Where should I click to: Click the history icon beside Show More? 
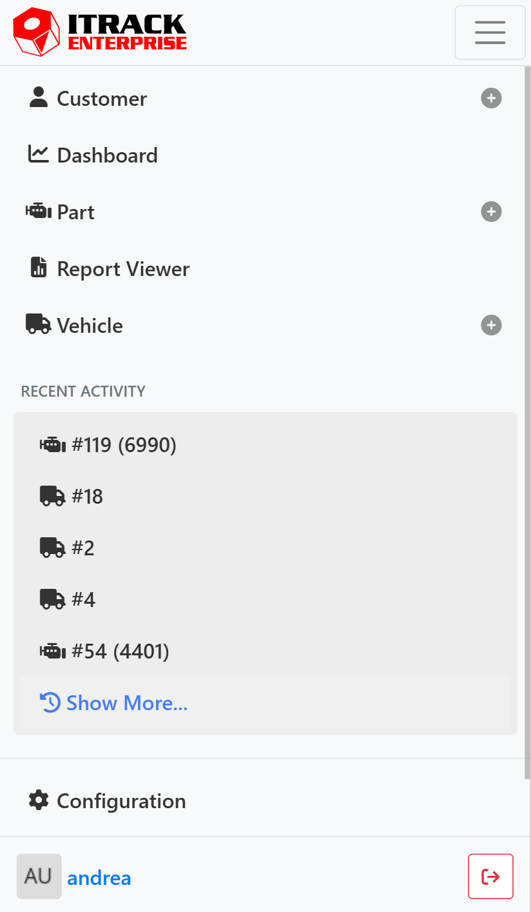tap(50, 702)
